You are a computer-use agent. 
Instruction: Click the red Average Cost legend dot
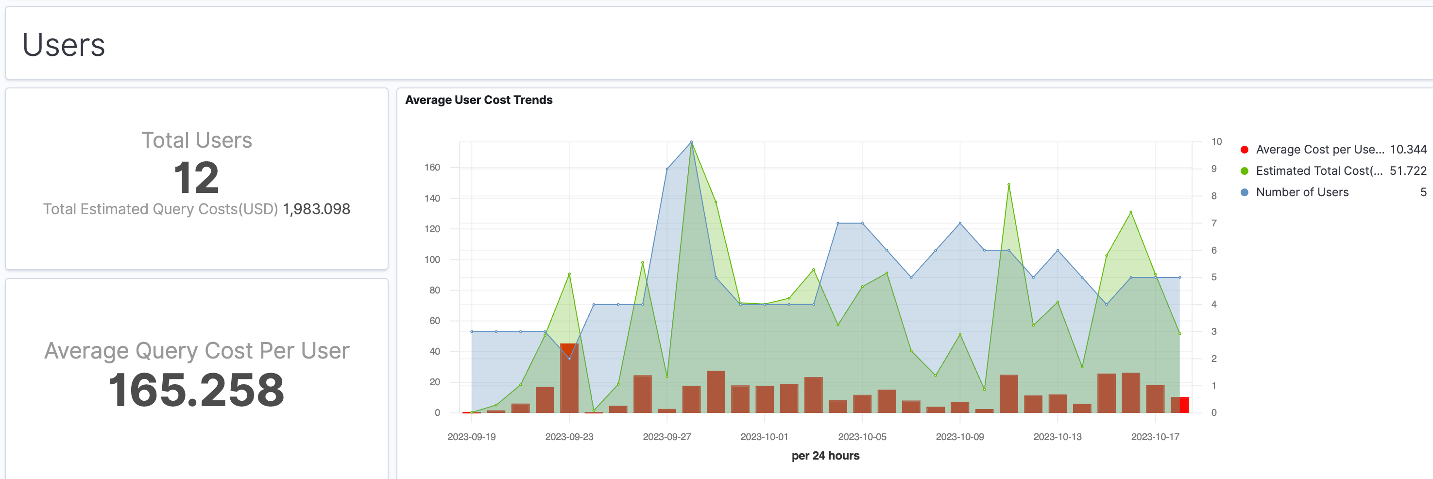(1245, 149)
